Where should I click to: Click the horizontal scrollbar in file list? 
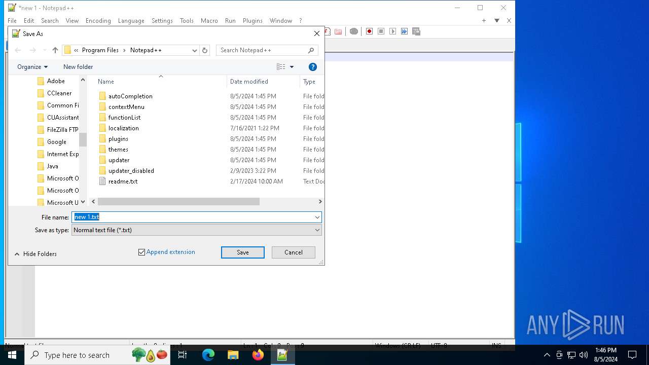tap(178, 202)
